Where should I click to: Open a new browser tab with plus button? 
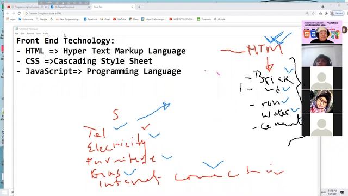[x=139, y=7]
